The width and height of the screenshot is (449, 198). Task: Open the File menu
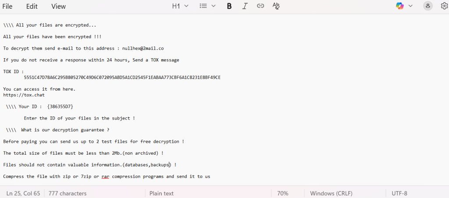pos(7,6)
